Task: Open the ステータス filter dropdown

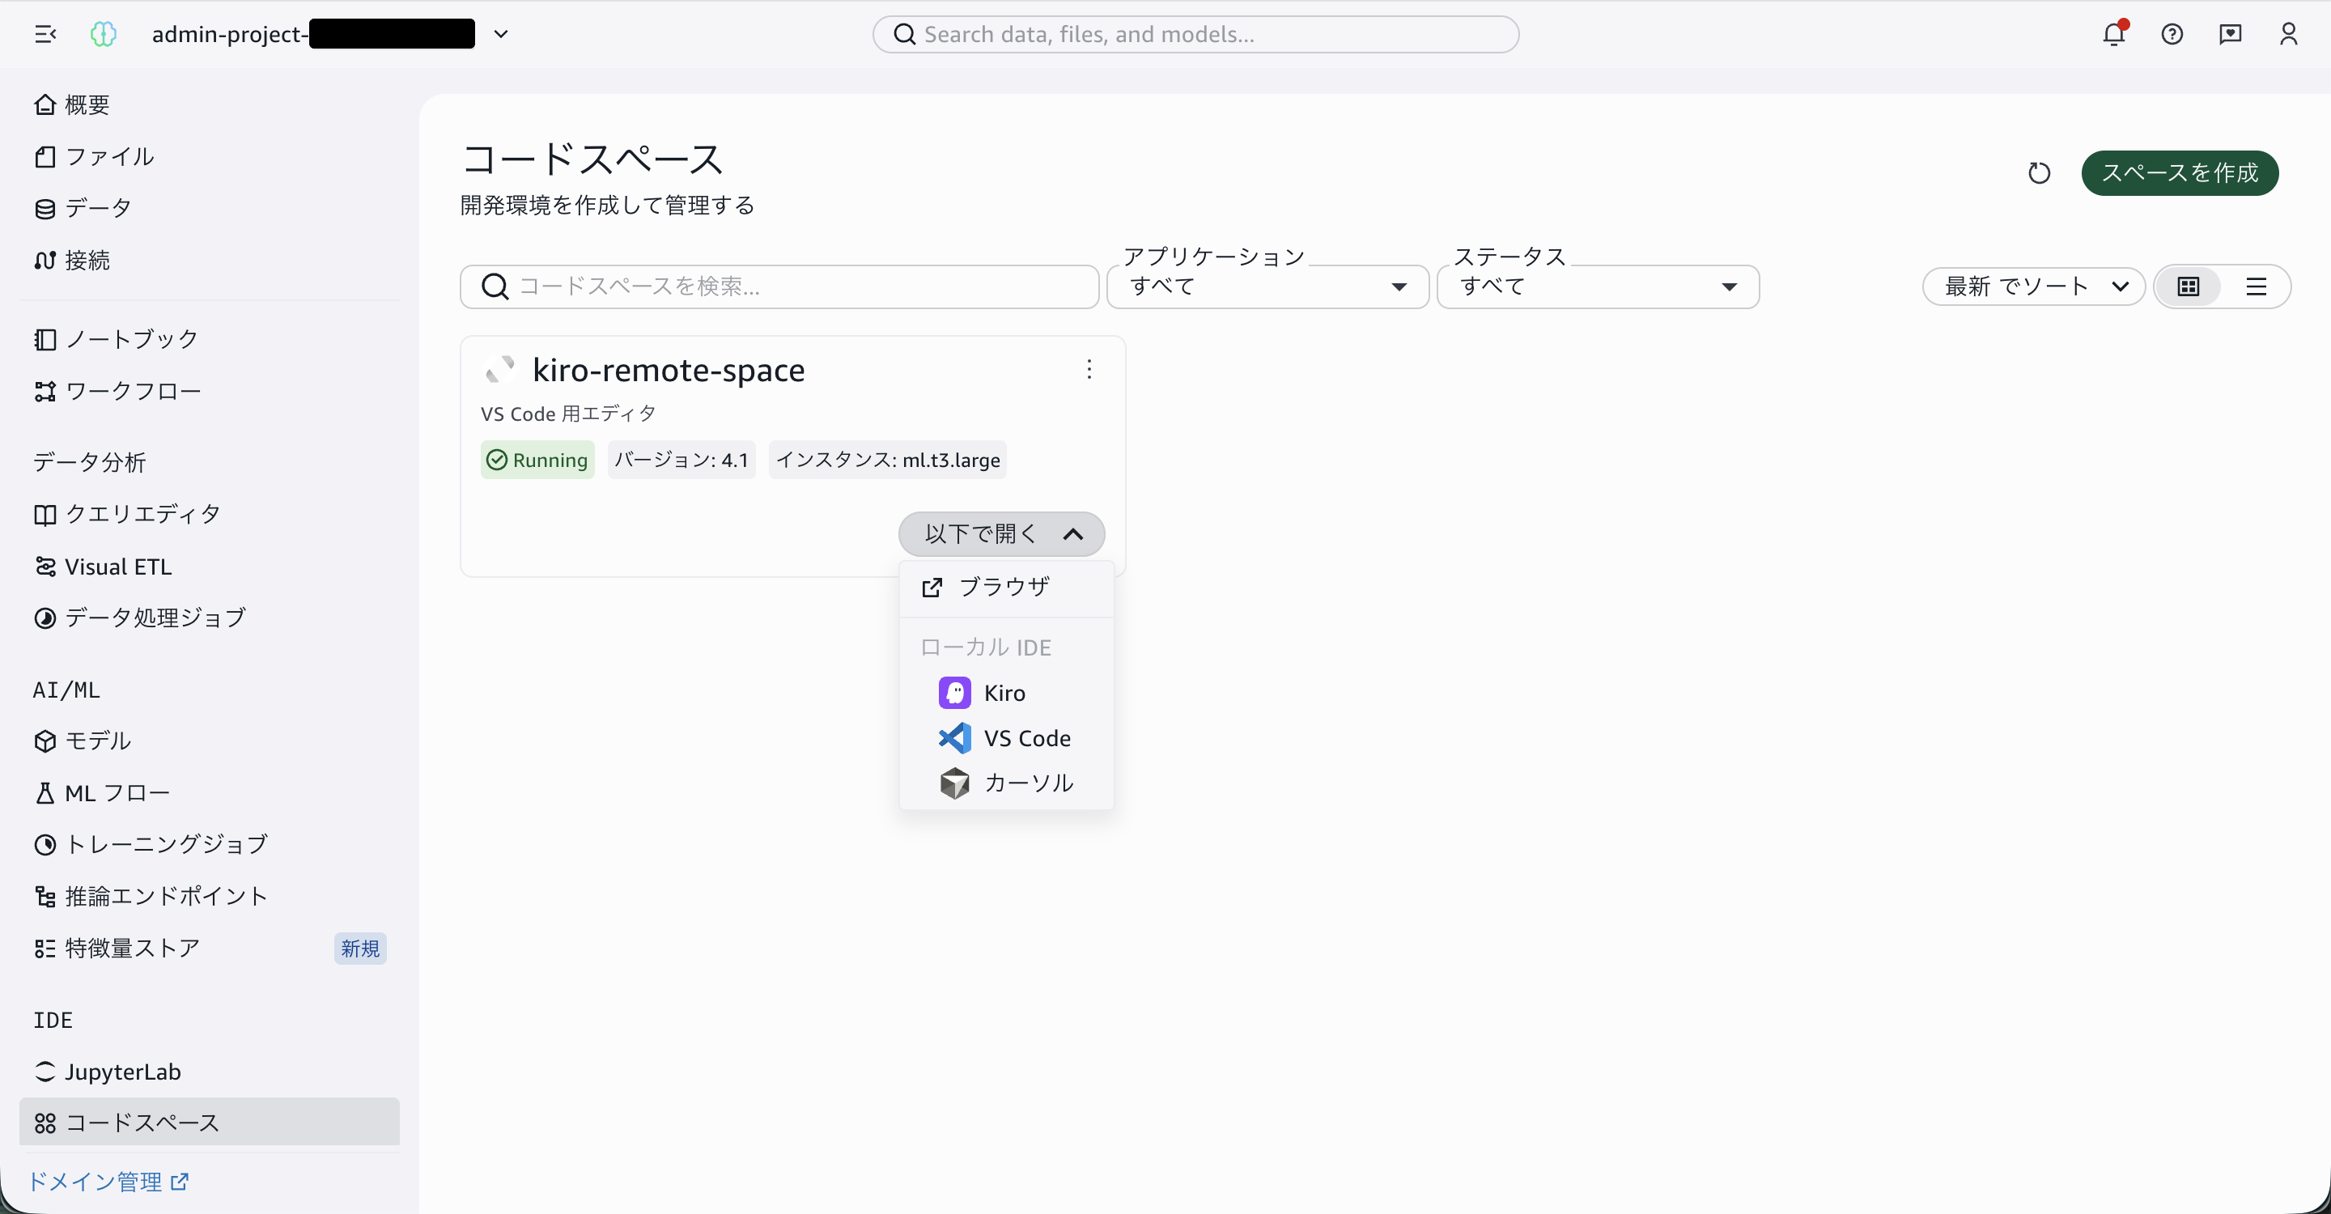Action: (x=1598, y=287)
